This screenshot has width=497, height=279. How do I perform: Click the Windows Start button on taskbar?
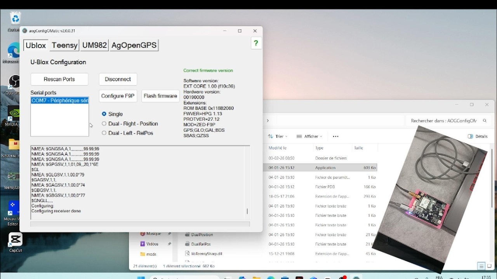(141, 277)
